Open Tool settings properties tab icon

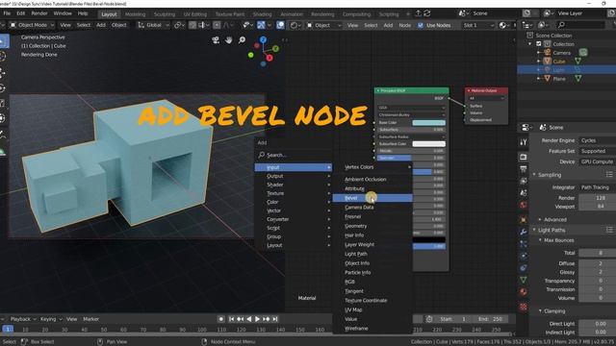click(x=524, y=142)
